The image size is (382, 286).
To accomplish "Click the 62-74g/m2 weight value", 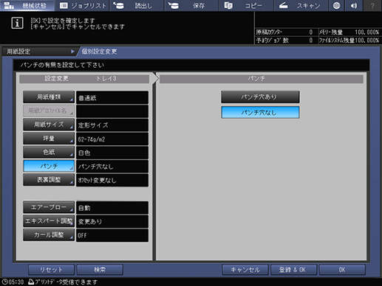I will 112,139.
